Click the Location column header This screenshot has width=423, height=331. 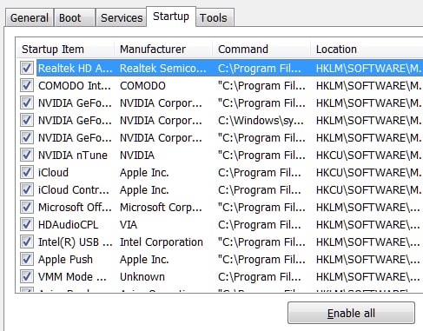[367, 50]
